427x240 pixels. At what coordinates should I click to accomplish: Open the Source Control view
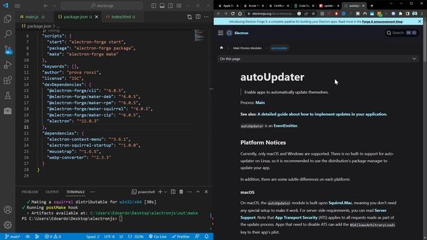click(7, 50)
